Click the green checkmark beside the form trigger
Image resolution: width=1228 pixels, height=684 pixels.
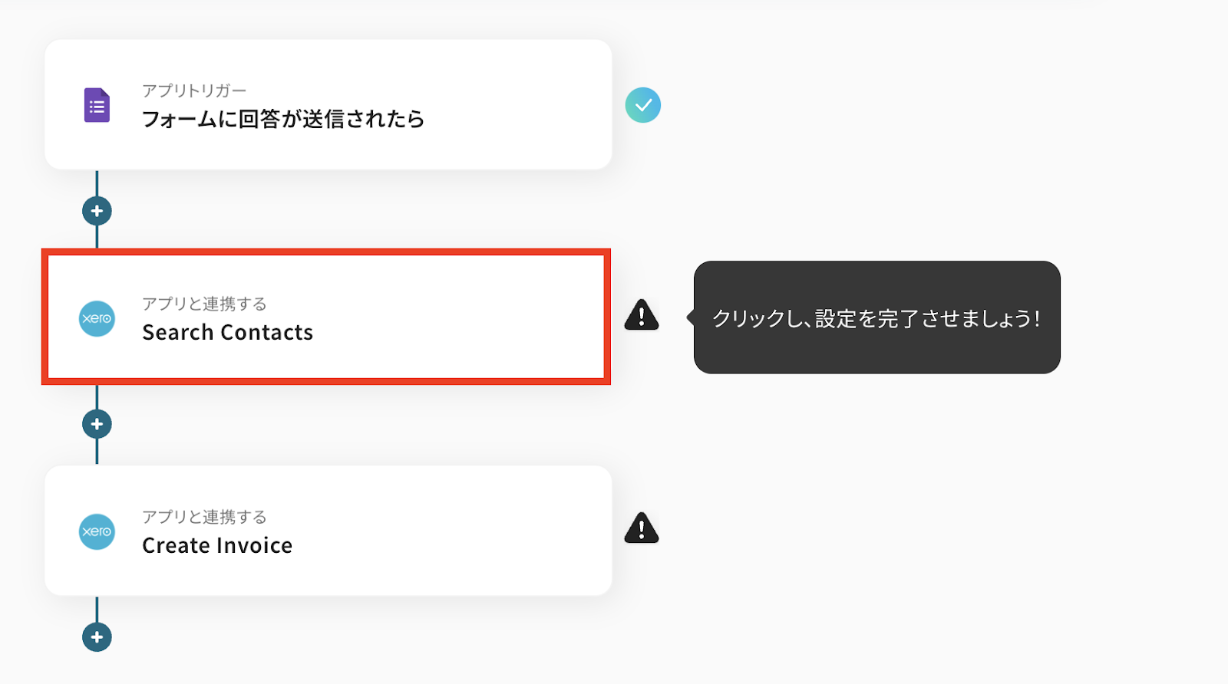point(643,105)
